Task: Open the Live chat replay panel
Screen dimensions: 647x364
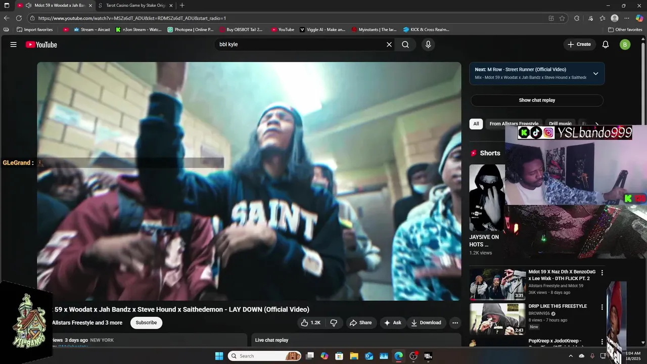Action: [356, 340]
